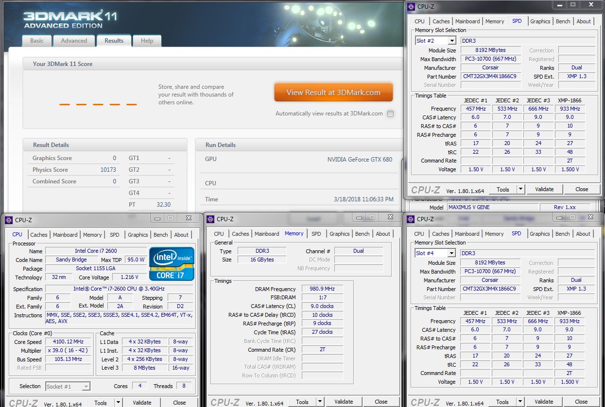Click XMP-1866 frequency 933 MHz in Slot #2 window
This screenshot has height=407, width=605.
[570, 109]
